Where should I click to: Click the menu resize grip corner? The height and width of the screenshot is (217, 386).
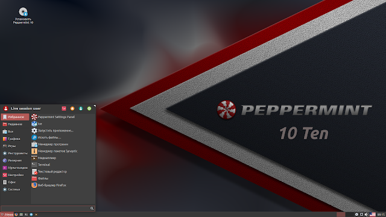pos(95,105)
